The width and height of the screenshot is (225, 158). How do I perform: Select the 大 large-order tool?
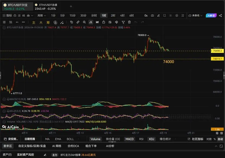[x=41, y=22]
